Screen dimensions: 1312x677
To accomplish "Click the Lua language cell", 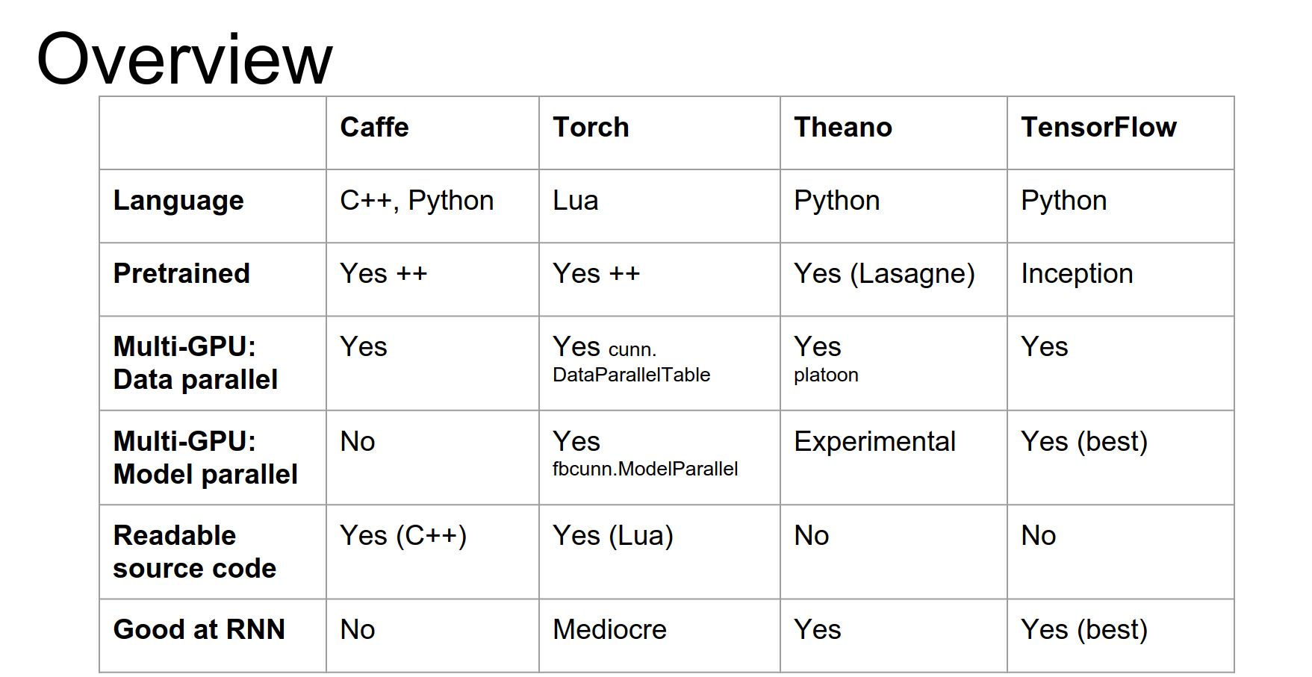I will pos(575,201).
